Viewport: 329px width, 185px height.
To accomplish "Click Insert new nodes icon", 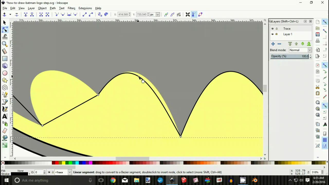I will pos(4,14).
